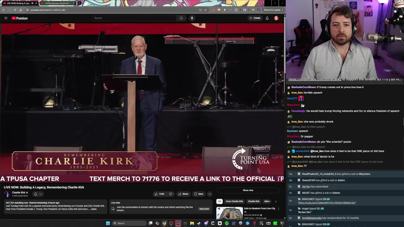Open YouTube notifications bell in header
The width and height of the screenshot is (404, 227).
267,18
